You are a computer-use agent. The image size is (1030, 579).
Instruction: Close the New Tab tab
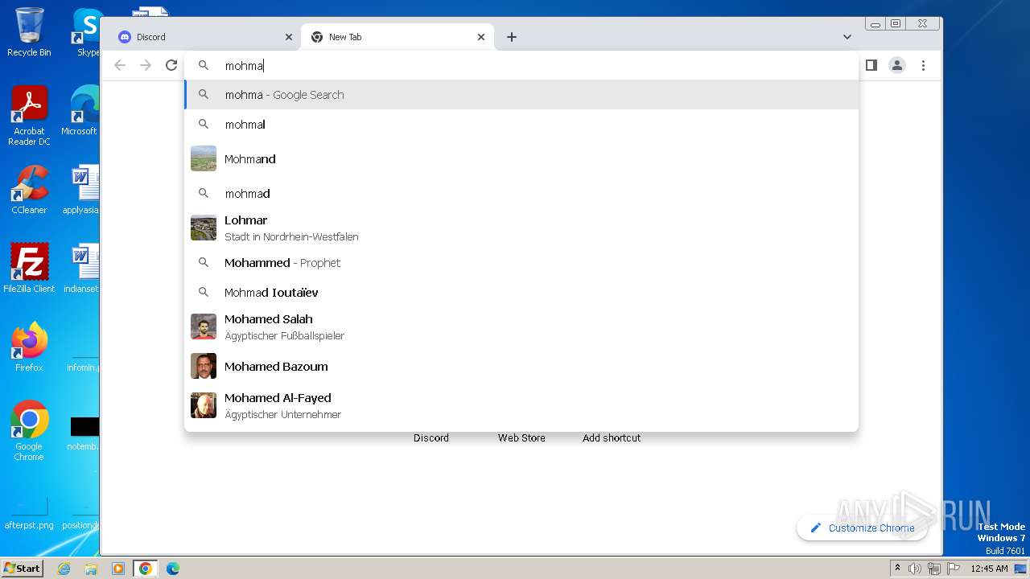pos(481,37)
